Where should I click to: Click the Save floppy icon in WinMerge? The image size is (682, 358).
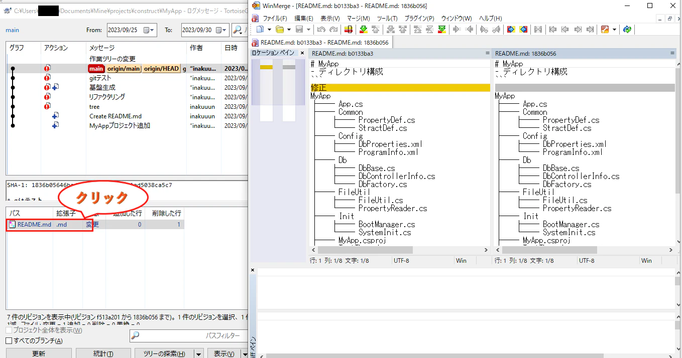299,30
